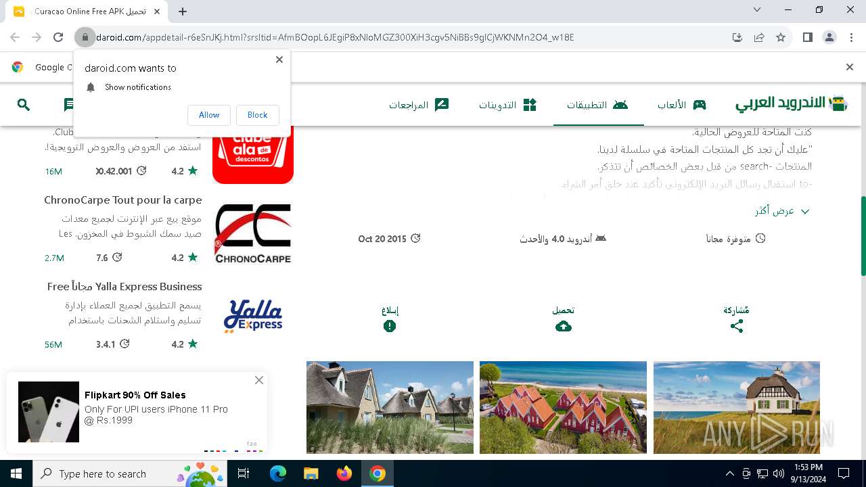Toggle the Chrome side panel
866x487 pixels.
click(808, 38)
